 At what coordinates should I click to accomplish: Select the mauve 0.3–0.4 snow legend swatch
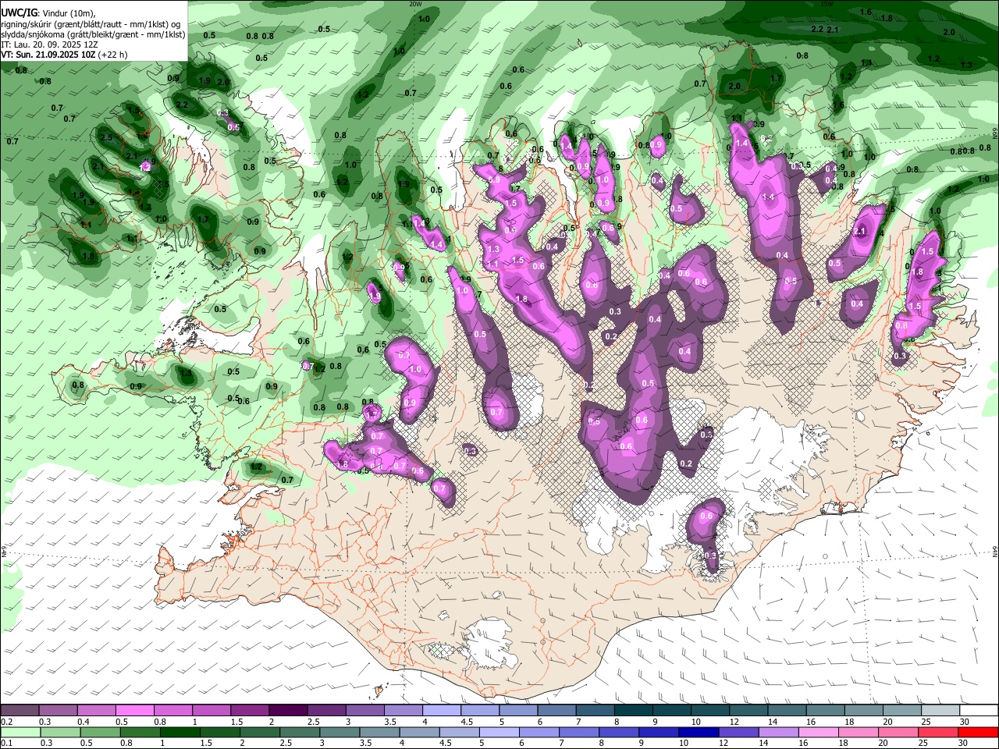(x=58, y=710)
